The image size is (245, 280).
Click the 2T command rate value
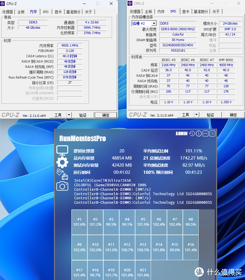pyautogui.click(x=70, y=82)
